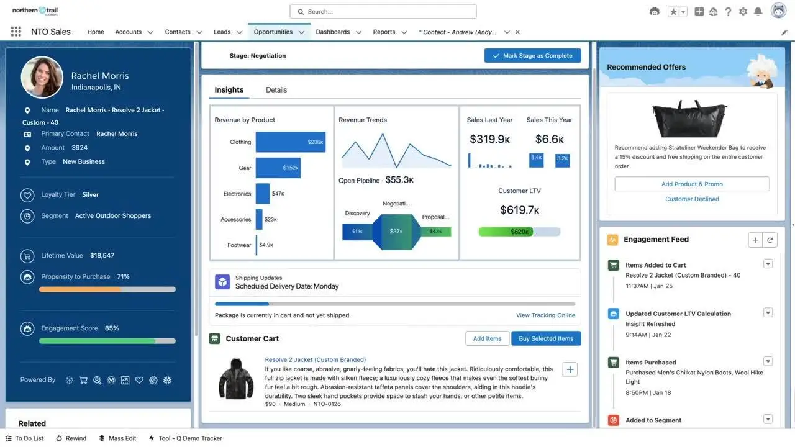Open the Resolve 2 Jacket product link

pyautogui.click(x=314, y=359)
